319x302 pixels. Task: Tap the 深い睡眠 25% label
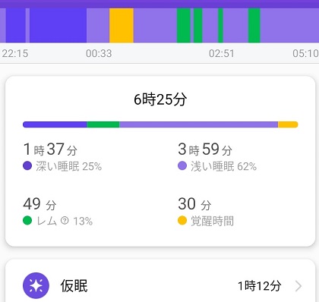(x=69, y=166)
